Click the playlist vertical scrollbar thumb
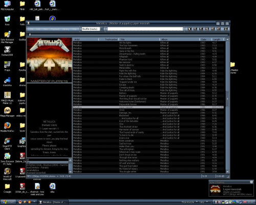The image size is (256, 205). click(227, 99)
